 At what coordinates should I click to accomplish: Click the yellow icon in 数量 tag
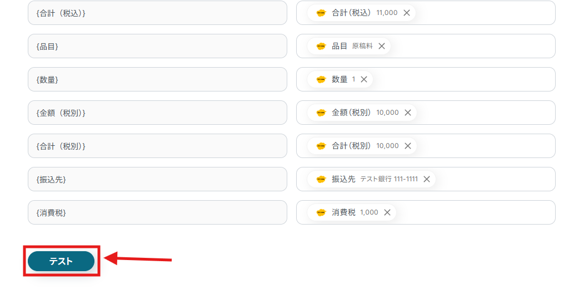321,79
